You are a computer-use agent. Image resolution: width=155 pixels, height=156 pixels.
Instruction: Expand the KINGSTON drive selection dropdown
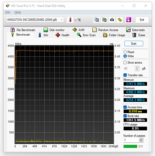coord(35,20)
